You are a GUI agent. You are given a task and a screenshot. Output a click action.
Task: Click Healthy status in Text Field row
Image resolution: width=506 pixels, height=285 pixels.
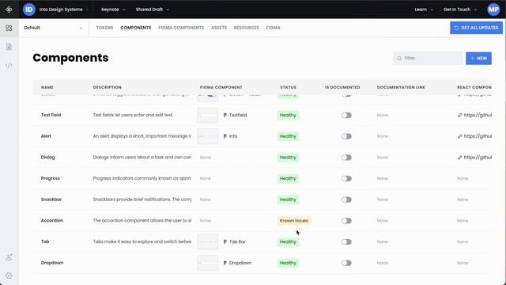coord(288,115)
